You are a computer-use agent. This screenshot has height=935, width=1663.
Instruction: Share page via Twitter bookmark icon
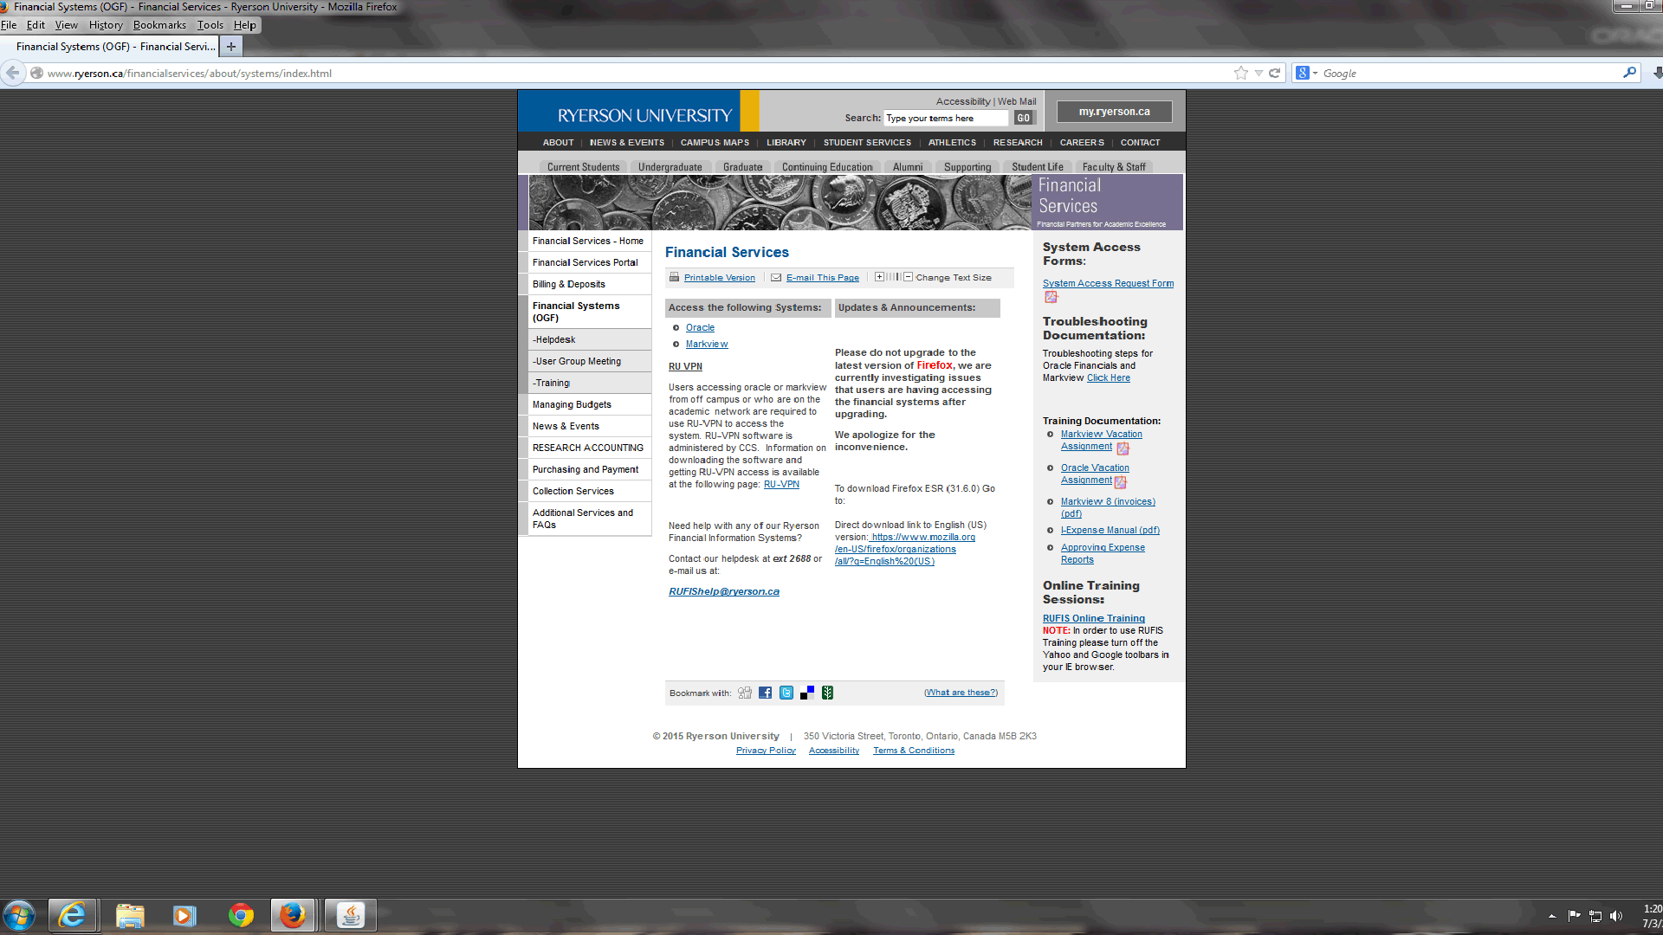(786, 693)
